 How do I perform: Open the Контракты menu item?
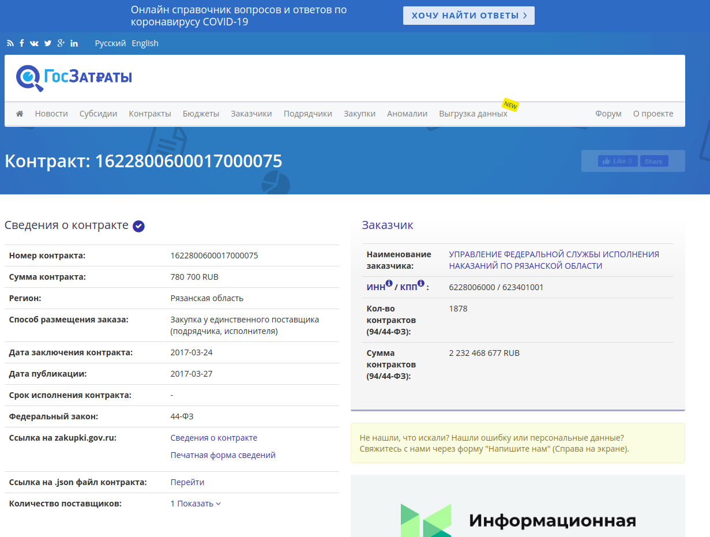click(150, 114)
